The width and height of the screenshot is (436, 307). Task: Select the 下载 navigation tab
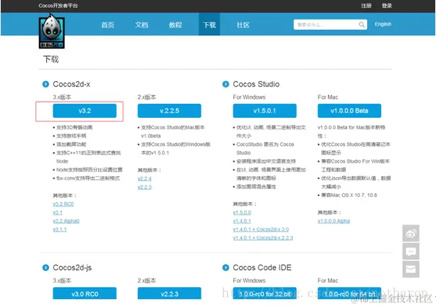209,24
